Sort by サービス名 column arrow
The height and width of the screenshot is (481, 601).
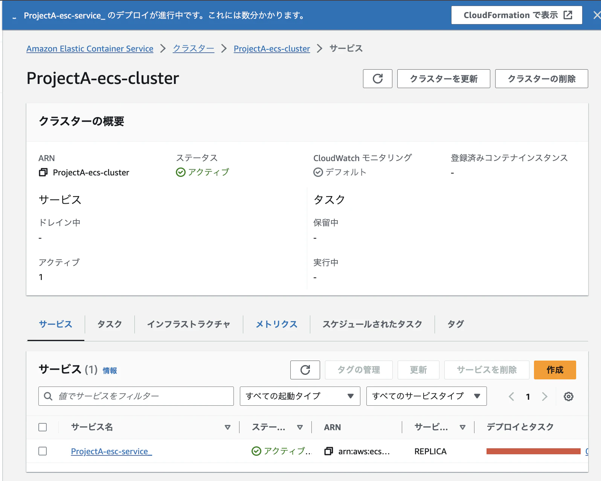227,427
